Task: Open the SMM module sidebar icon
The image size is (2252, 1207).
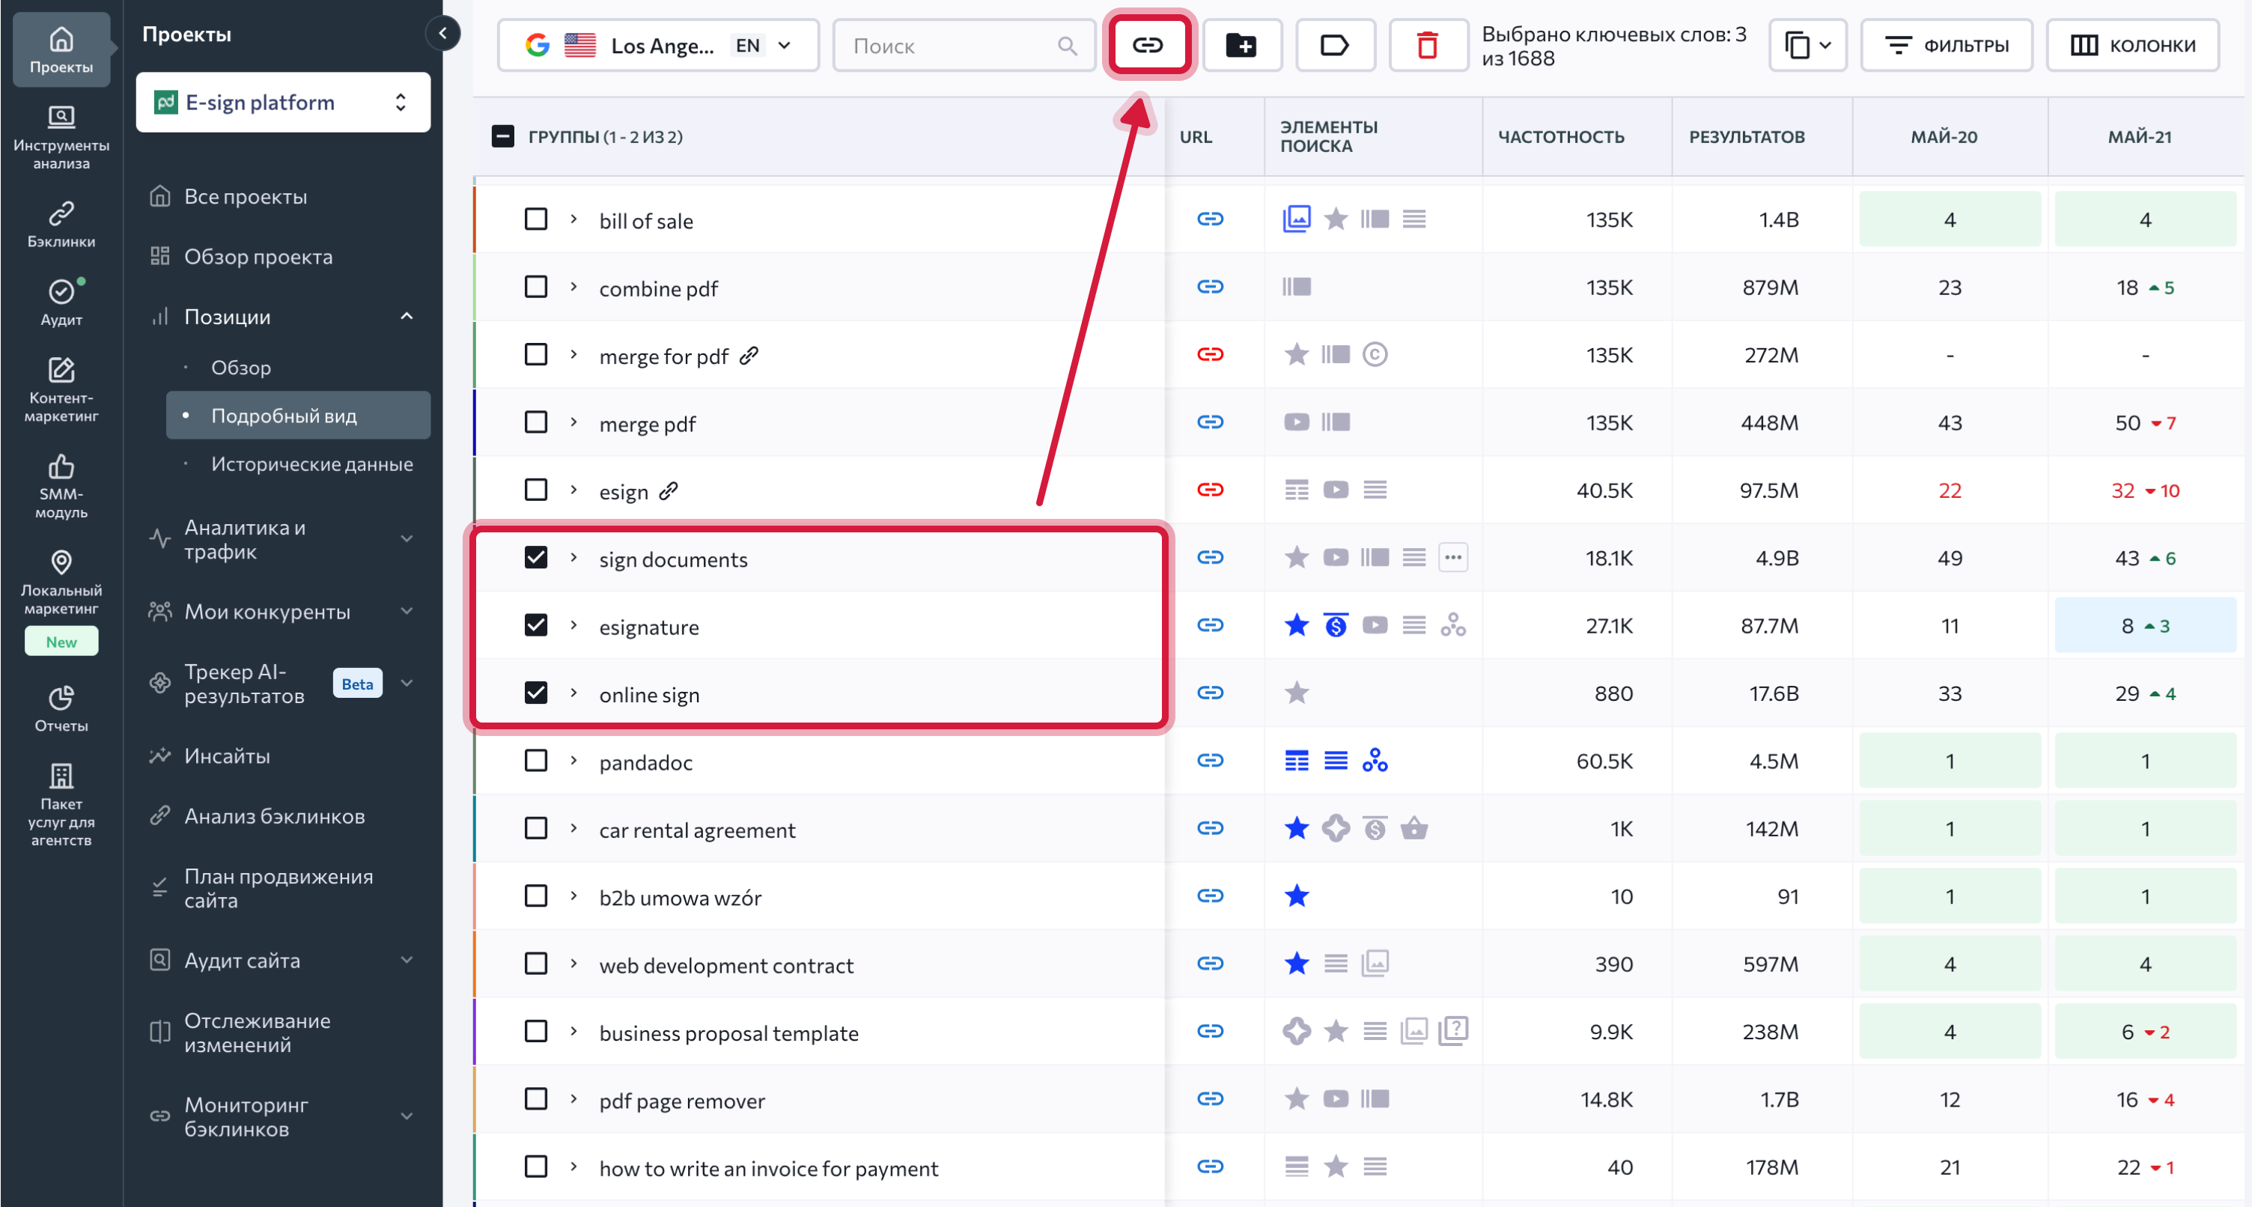Action: [x=61, y=485]
